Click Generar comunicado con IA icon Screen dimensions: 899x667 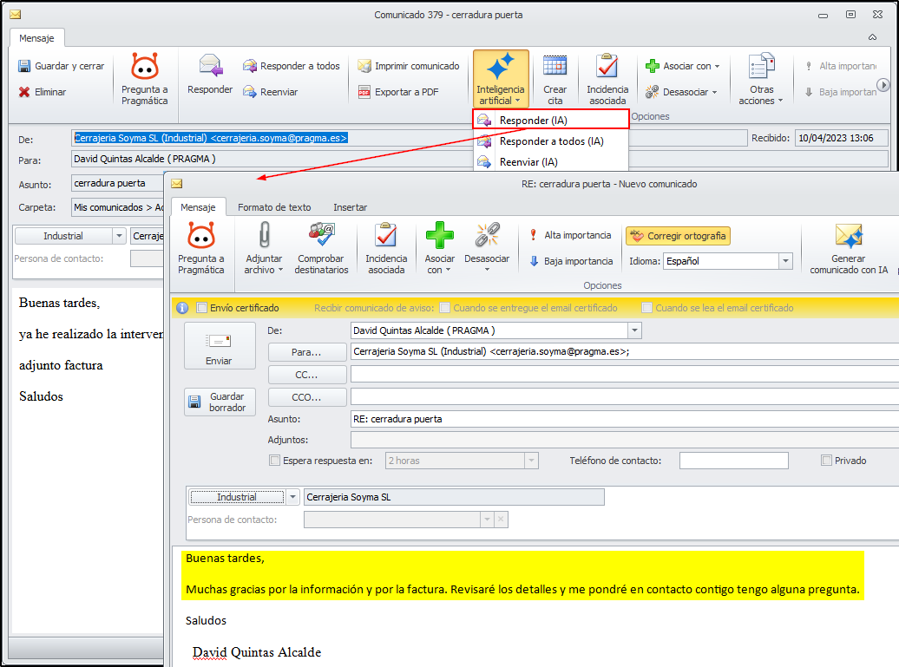[848, 237]
